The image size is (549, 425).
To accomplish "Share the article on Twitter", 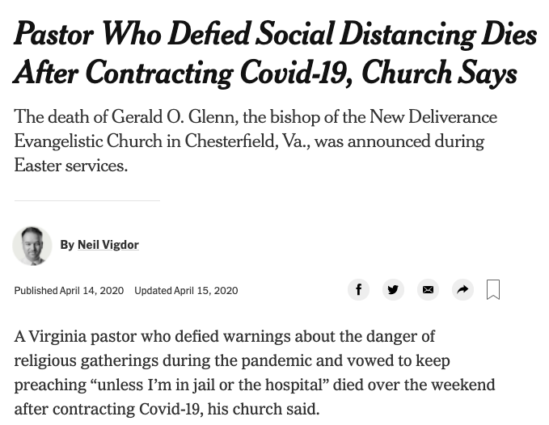I will point(393,289).
